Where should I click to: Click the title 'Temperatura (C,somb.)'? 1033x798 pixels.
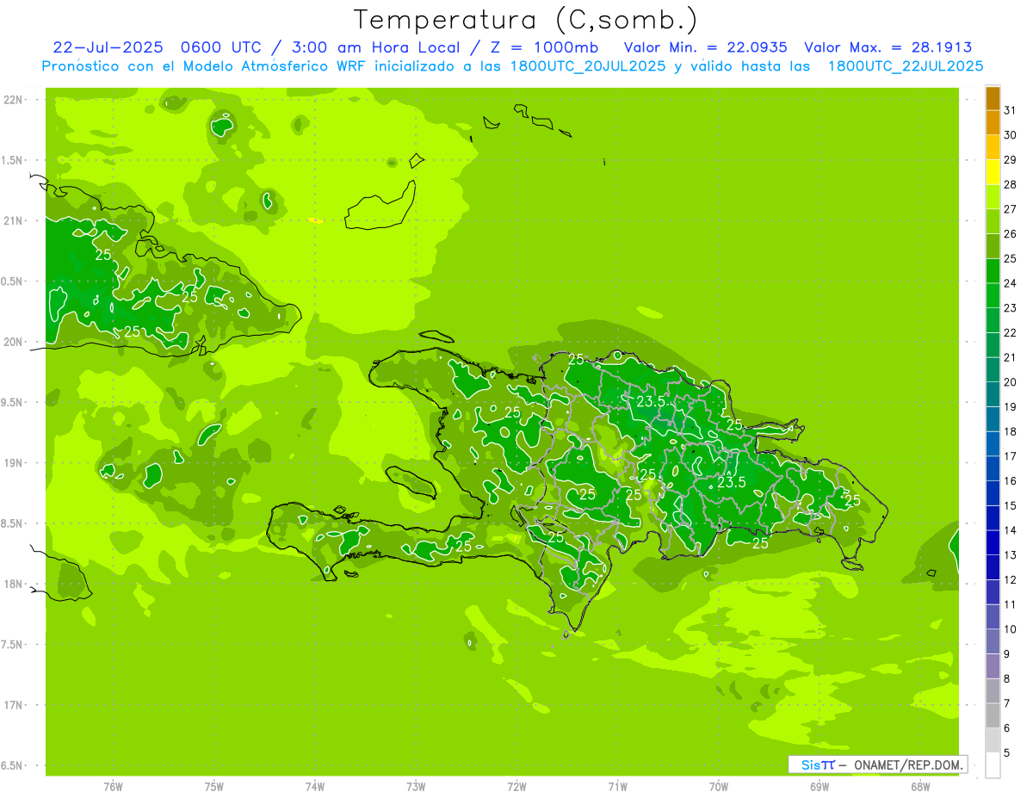[x=525, y=19]
